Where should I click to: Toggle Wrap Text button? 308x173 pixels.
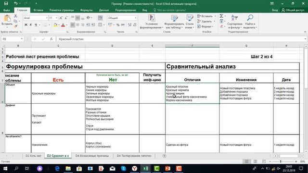[100, 18]
